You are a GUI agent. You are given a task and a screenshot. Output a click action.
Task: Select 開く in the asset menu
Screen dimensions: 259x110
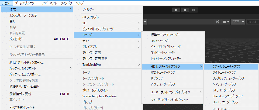point(37,21)
